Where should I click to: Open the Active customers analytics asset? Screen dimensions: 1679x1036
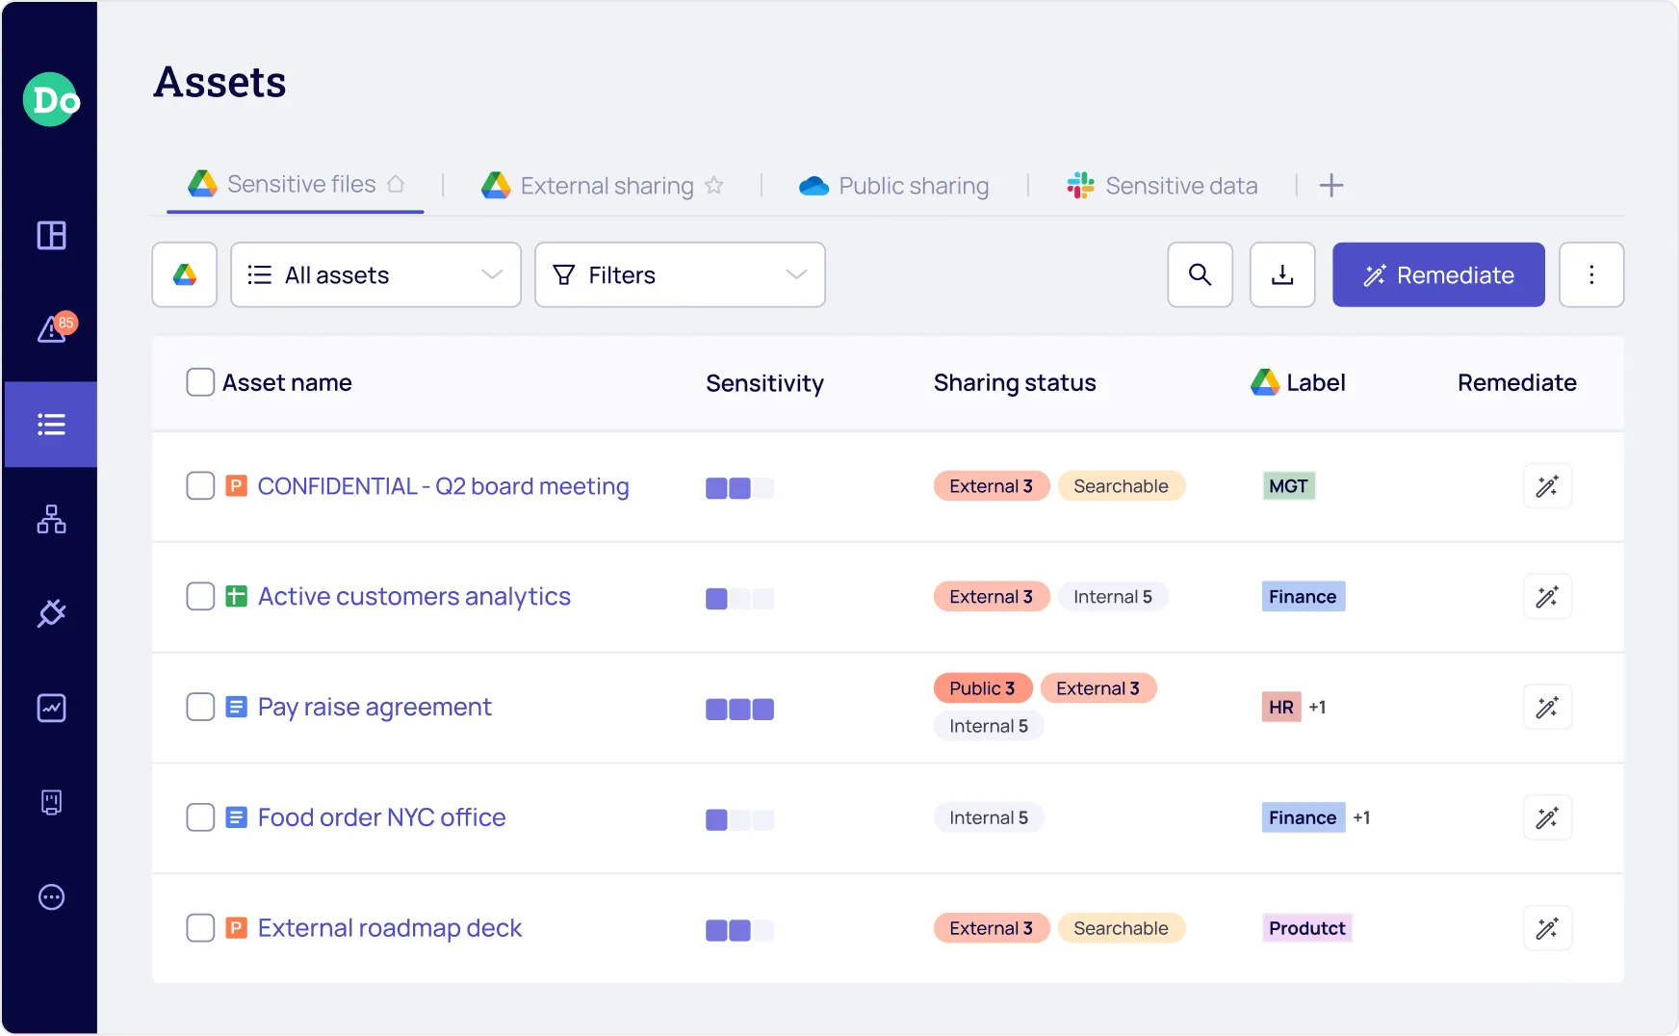(413, 596)
